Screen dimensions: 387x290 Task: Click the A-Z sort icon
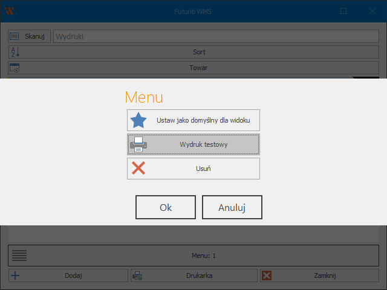(15, 52)
